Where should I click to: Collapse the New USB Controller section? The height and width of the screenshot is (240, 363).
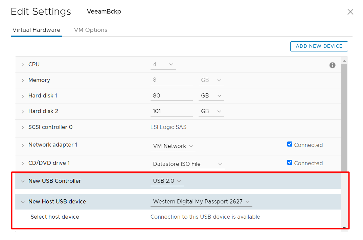pyautogui.click(x=23, y=181)
